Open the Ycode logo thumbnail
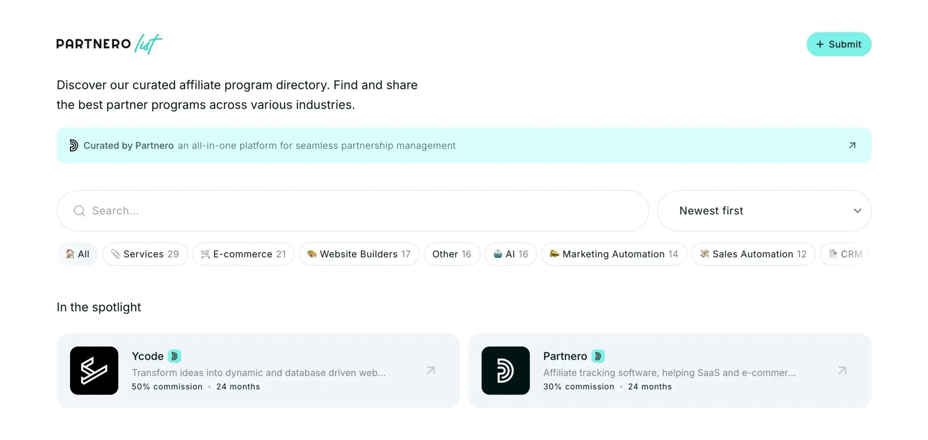 tap(94, 370)
